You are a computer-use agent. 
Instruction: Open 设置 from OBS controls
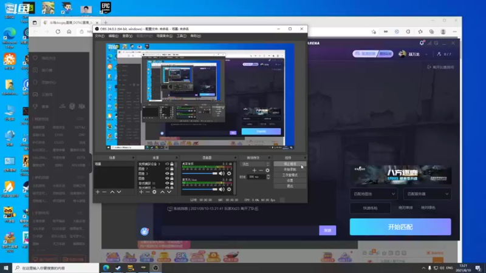tap(290, 180)
